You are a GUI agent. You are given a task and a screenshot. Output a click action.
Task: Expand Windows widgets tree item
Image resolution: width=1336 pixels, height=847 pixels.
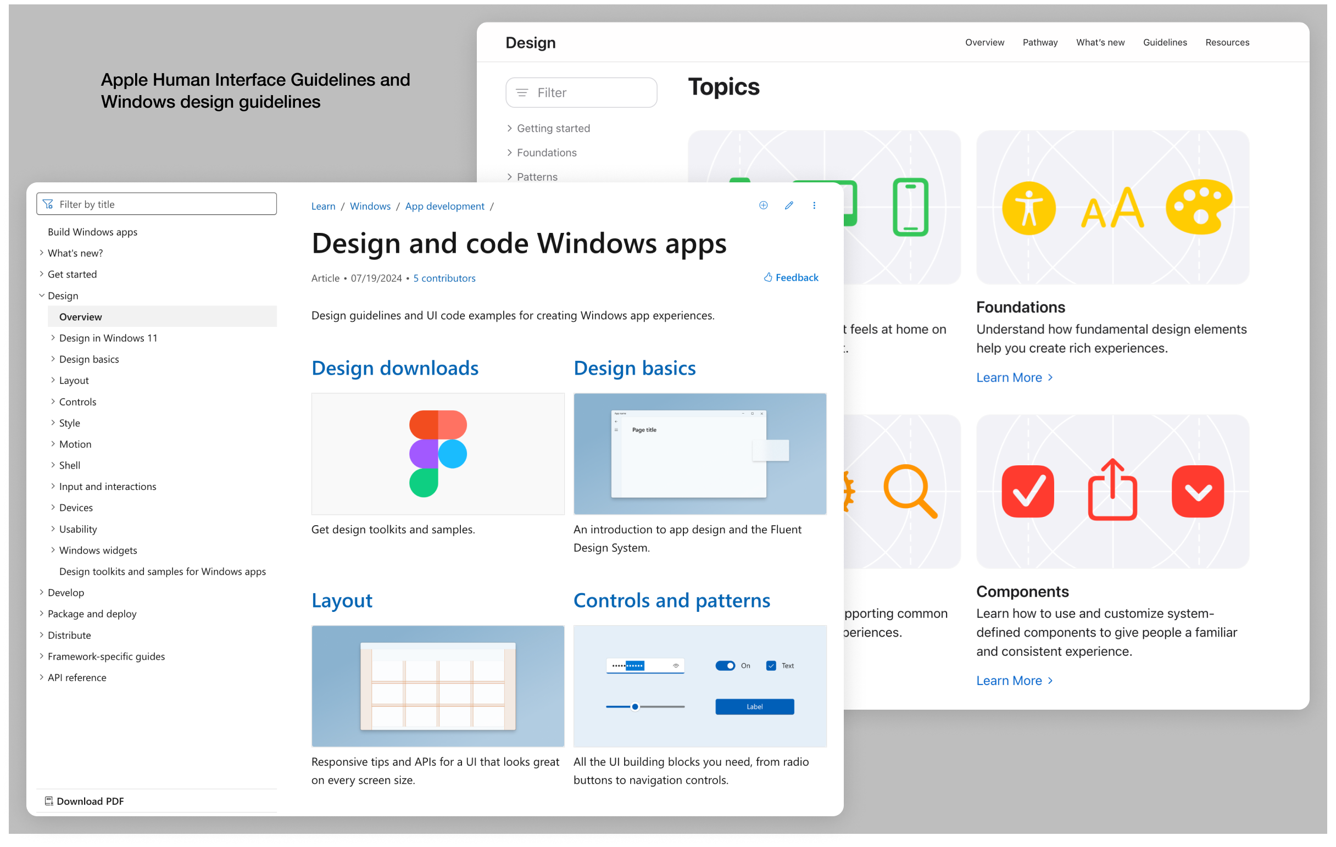(53, 550)
